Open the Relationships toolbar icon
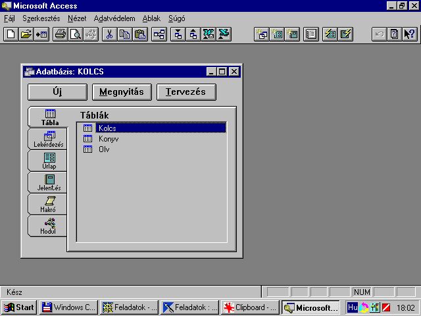Screen dimensions: 421x316 (x=159, y=34)
